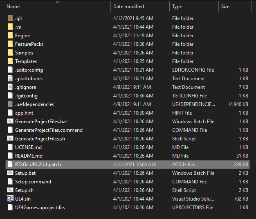The width and height of the screenshot is (256, 219).
Task: Sort files by Type column header
Action: [x=177, y=7]
